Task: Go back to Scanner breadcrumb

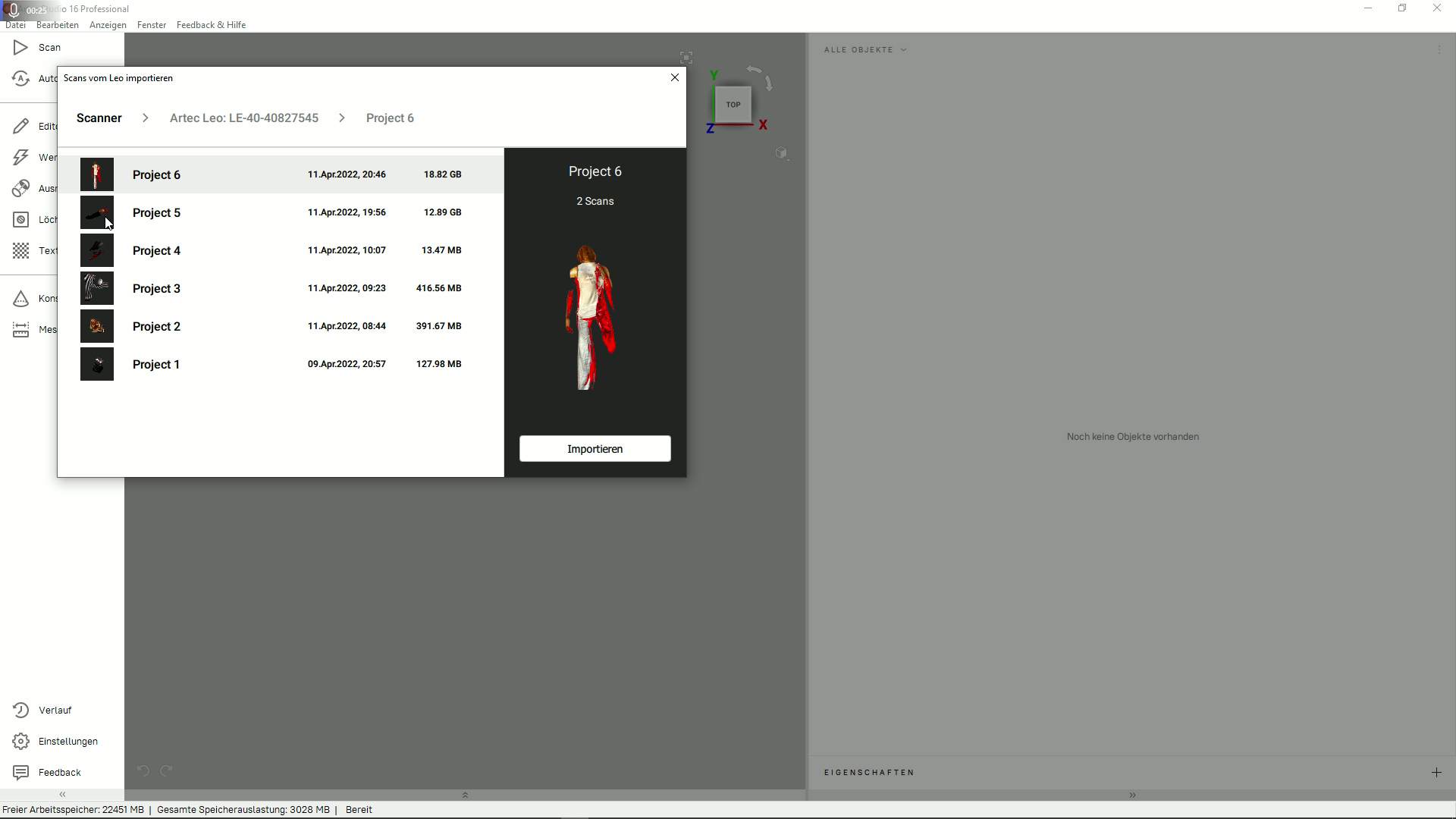Action: point(99,118)
